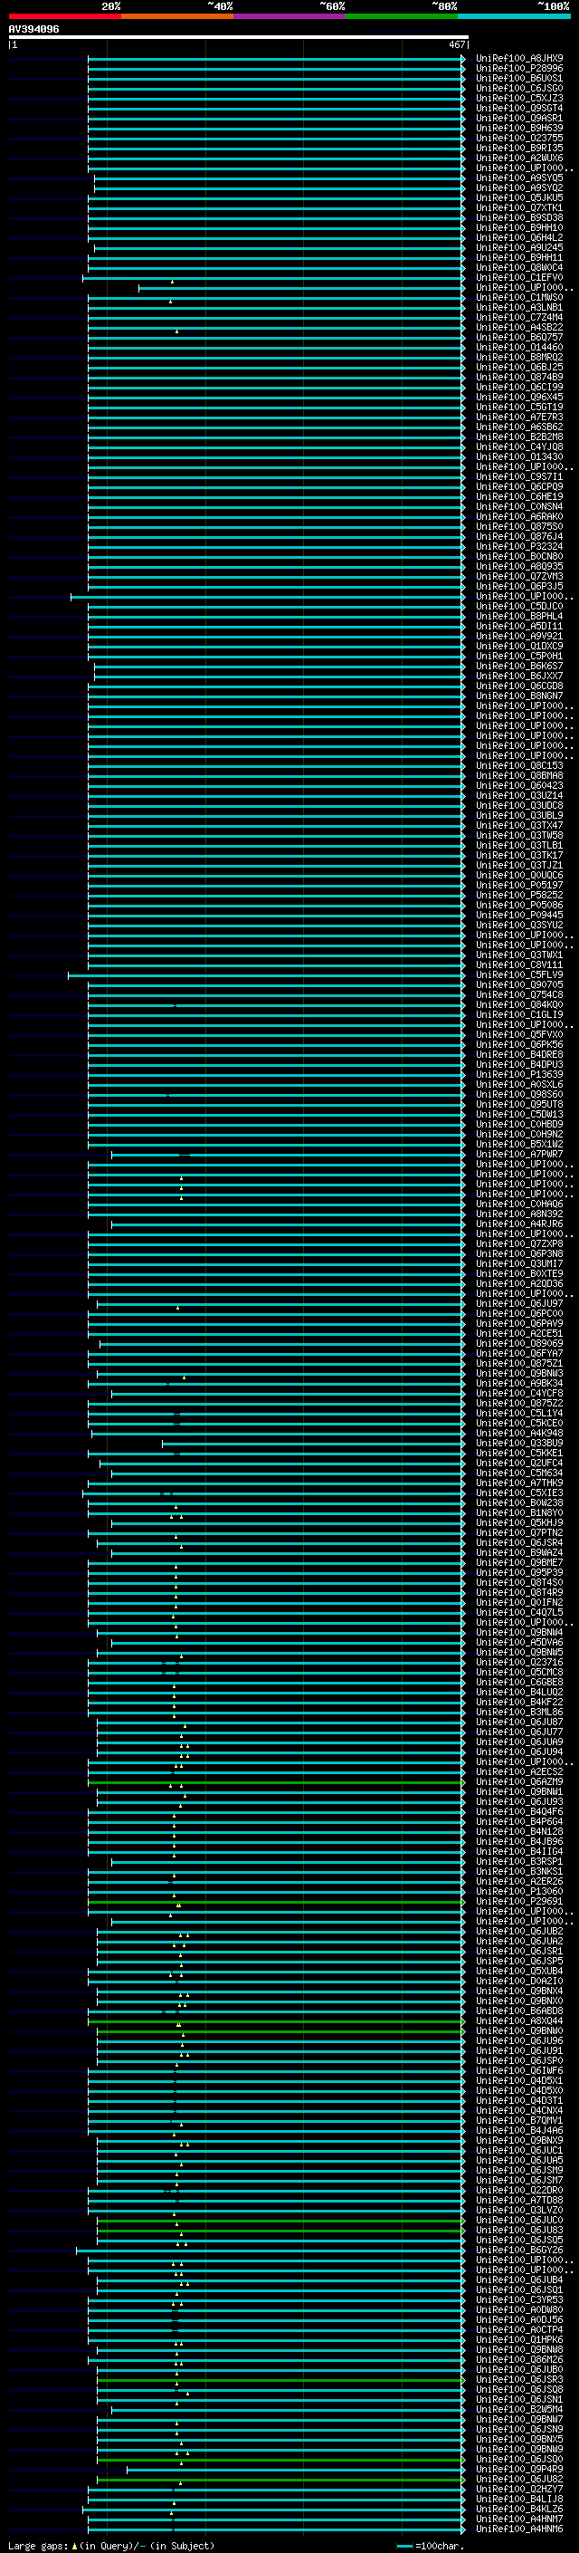This screenshot has height=2553, width=579.
Task: Select hit UniRef100_B4KLZ6
Action: pos(519,2509)
